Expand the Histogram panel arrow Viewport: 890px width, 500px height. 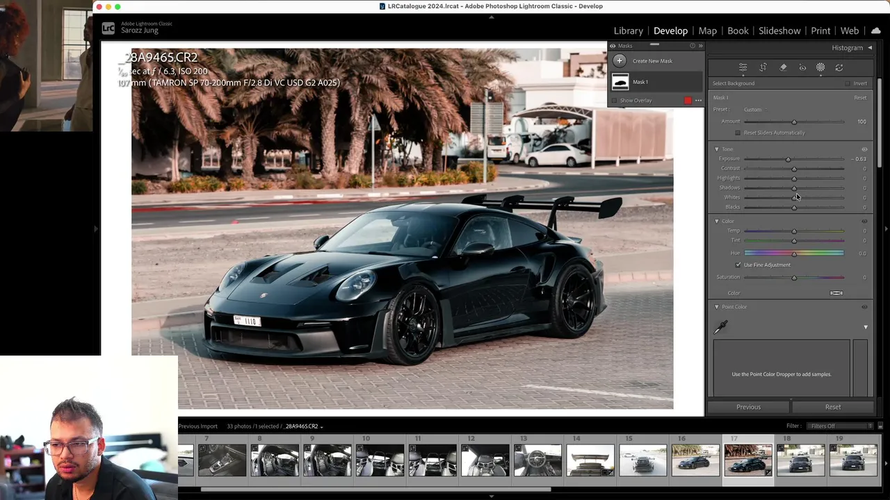click(869, 48)
